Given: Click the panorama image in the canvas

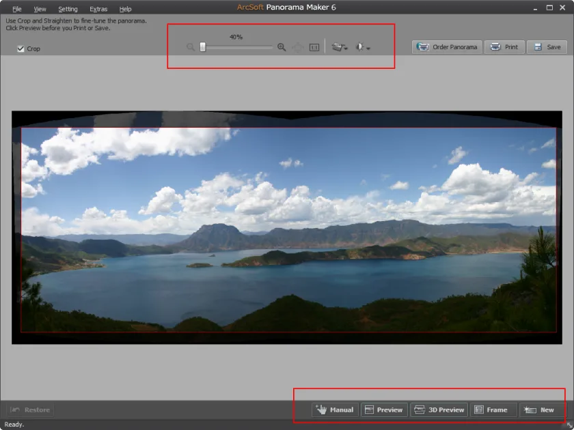Looking at the screenshot, I should tap(287, 227).
